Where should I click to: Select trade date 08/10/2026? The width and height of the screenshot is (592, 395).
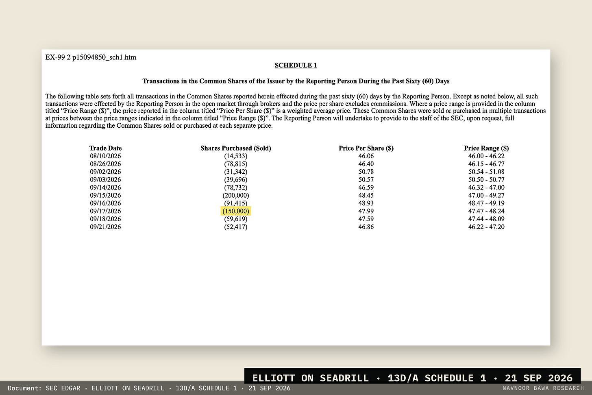click(x=105, y=156)
